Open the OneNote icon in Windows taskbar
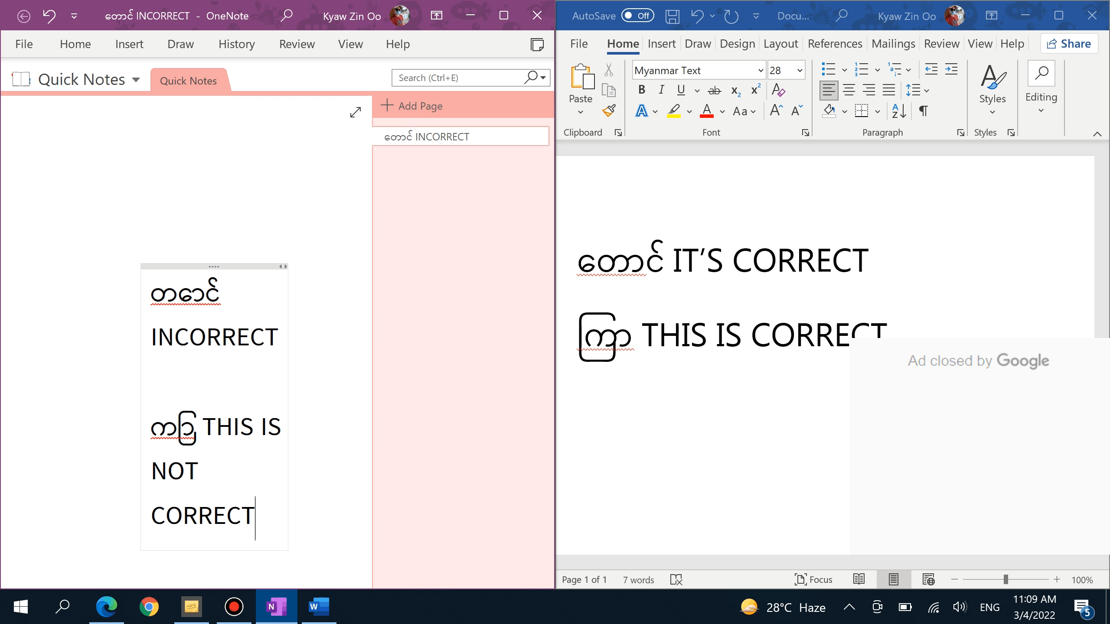 [277, 606]
